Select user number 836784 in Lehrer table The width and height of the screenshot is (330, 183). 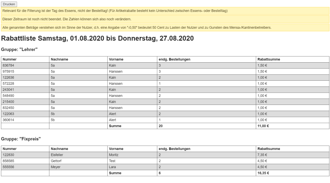pyautogui.click(x=8, y=65)
